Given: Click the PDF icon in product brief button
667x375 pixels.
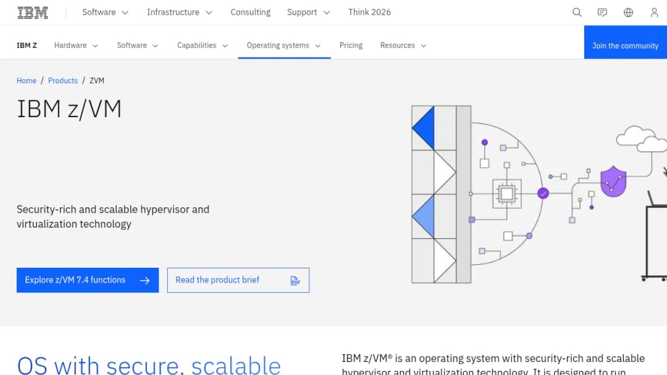Looking at the screenshot, I should coord(295,280).
